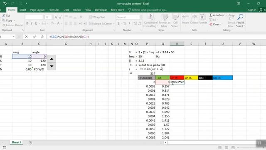Click the spin button down arrow
This screenshot has height=150, width=266.
52,66
